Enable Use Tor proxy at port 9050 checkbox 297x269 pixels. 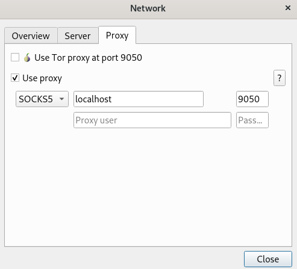[15, 57]
